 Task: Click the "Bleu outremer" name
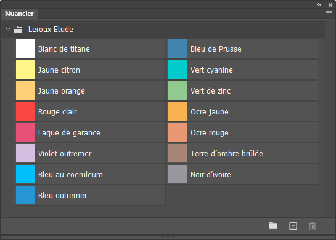coord(62,196)
